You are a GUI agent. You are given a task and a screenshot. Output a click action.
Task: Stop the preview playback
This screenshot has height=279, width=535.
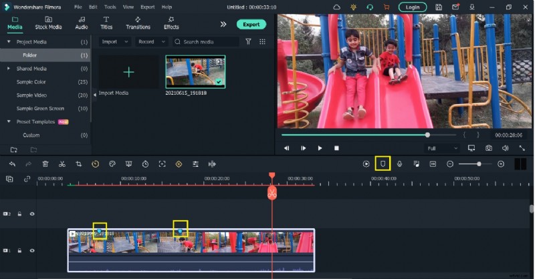(336, 148)
